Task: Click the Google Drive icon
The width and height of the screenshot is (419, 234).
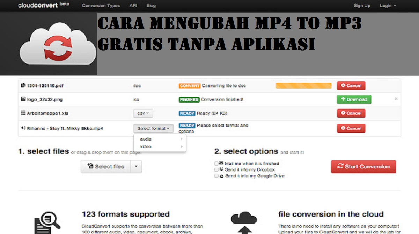Action: (x=221, y=176)
